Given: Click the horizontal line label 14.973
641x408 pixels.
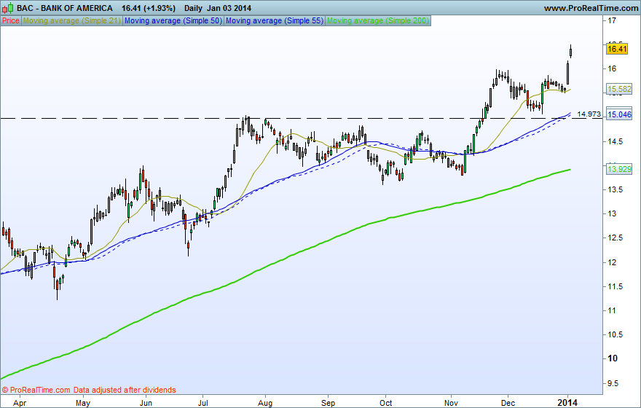Looking at the screenshot, I should 589,114.
